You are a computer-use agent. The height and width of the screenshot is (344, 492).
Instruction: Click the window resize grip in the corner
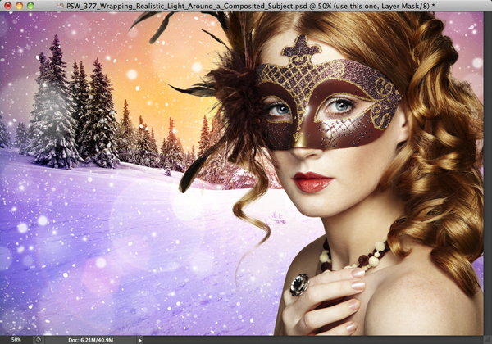(487, 340)
